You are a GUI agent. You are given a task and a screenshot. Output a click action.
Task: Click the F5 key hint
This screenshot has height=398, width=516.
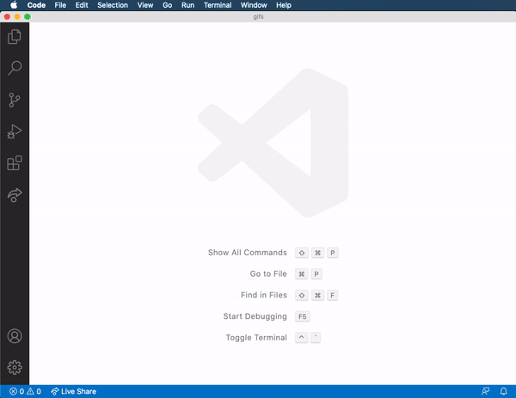303,316
